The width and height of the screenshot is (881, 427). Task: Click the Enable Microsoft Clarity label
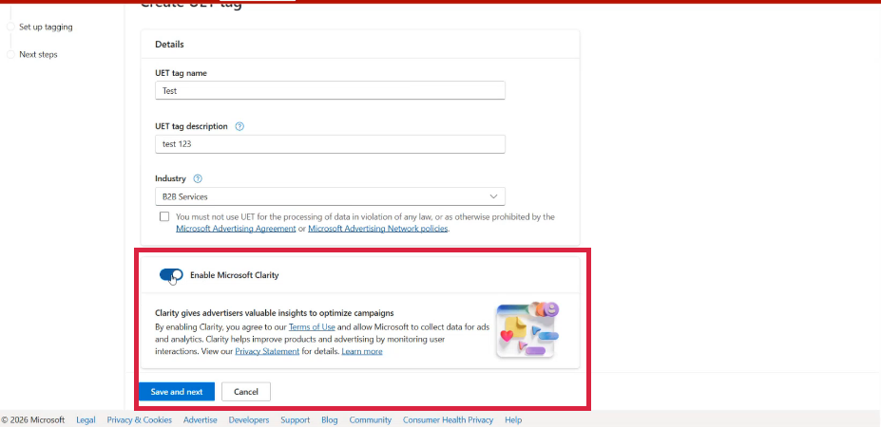pos(235,275)
